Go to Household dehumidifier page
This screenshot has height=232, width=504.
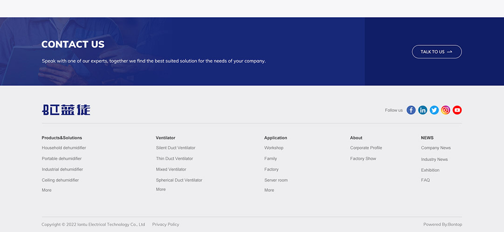point(64,148)
